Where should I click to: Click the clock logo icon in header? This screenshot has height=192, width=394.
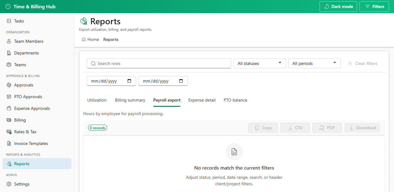coord(8,6)
